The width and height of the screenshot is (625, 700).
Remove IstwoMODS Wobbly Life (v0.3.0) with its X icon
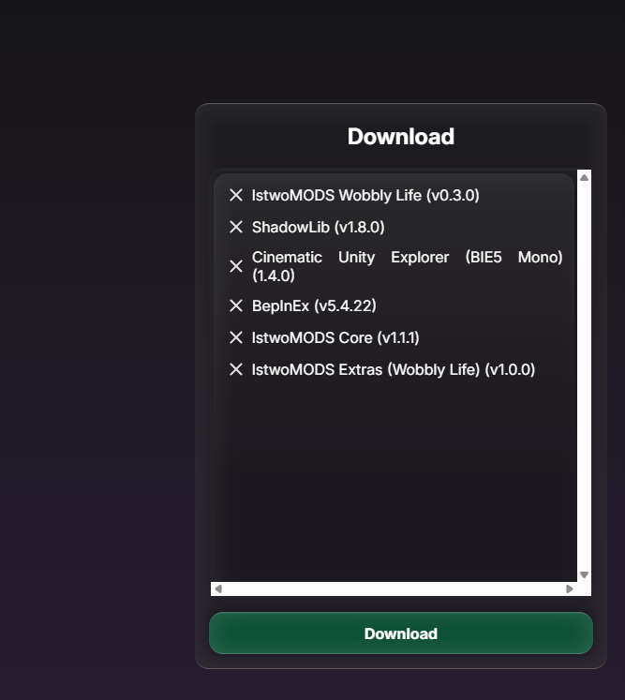pyautogui.click(x=236, y=195)
